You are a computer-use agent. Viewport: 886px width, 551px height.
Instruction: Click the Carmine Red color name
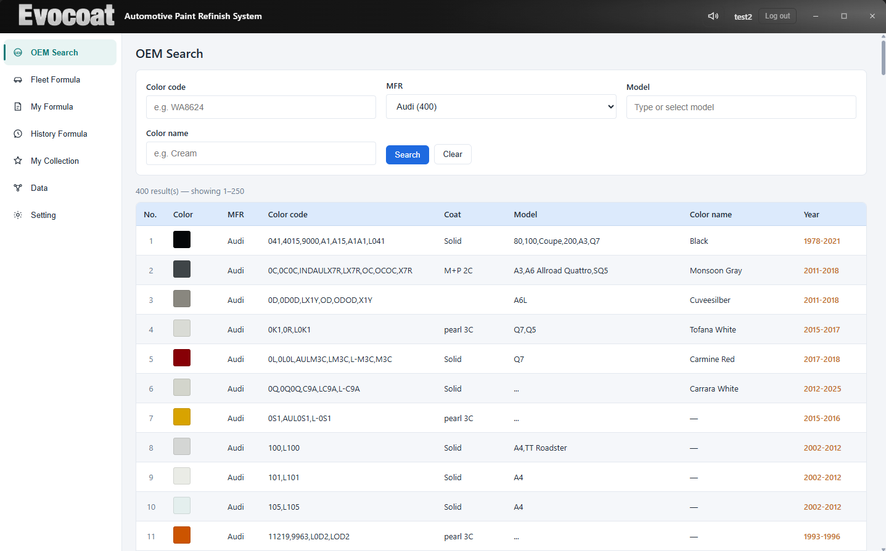[712, 360]
